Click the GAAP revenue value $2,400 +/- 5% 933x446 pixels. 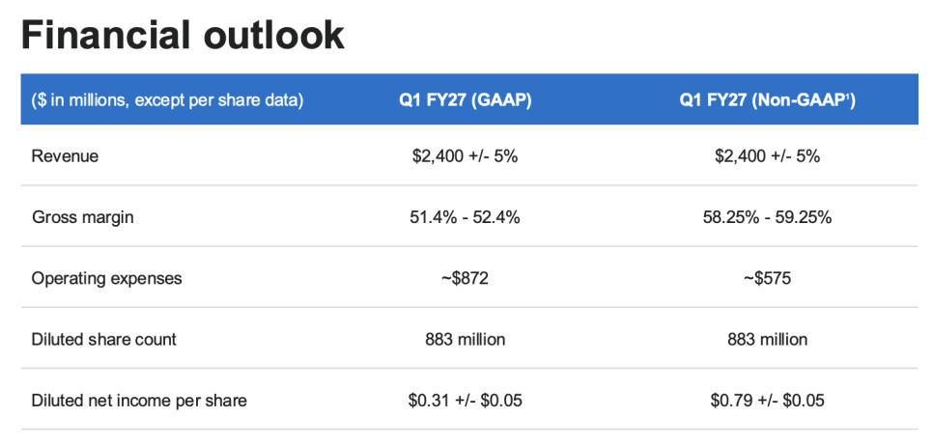click(466, 155)
